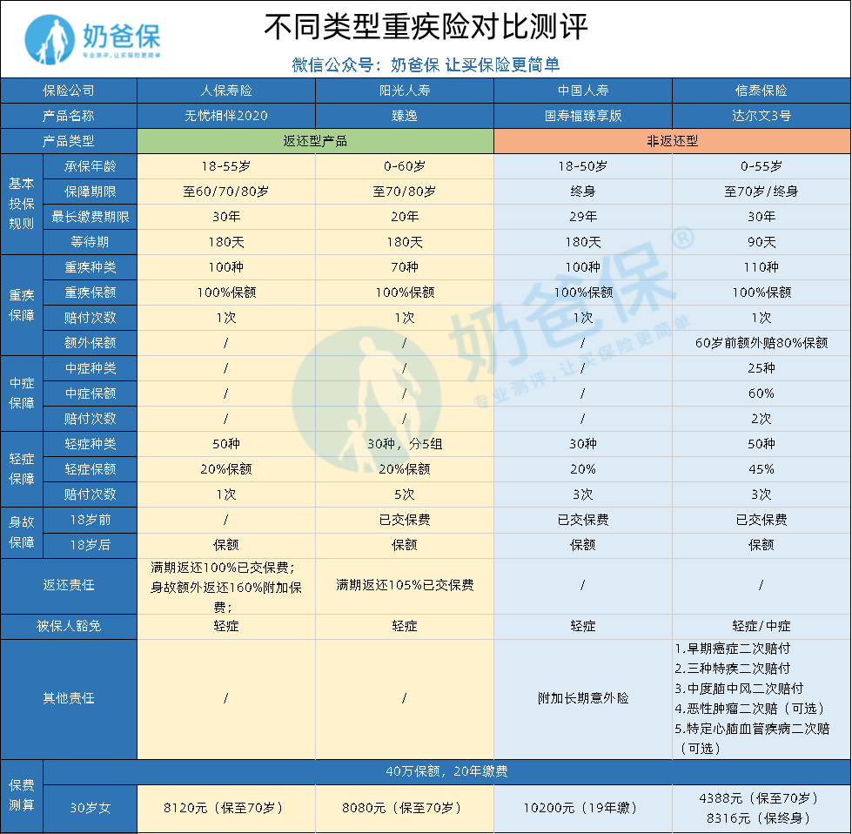
Task: Click the 产品名称 row label
Action: point(69,116)
